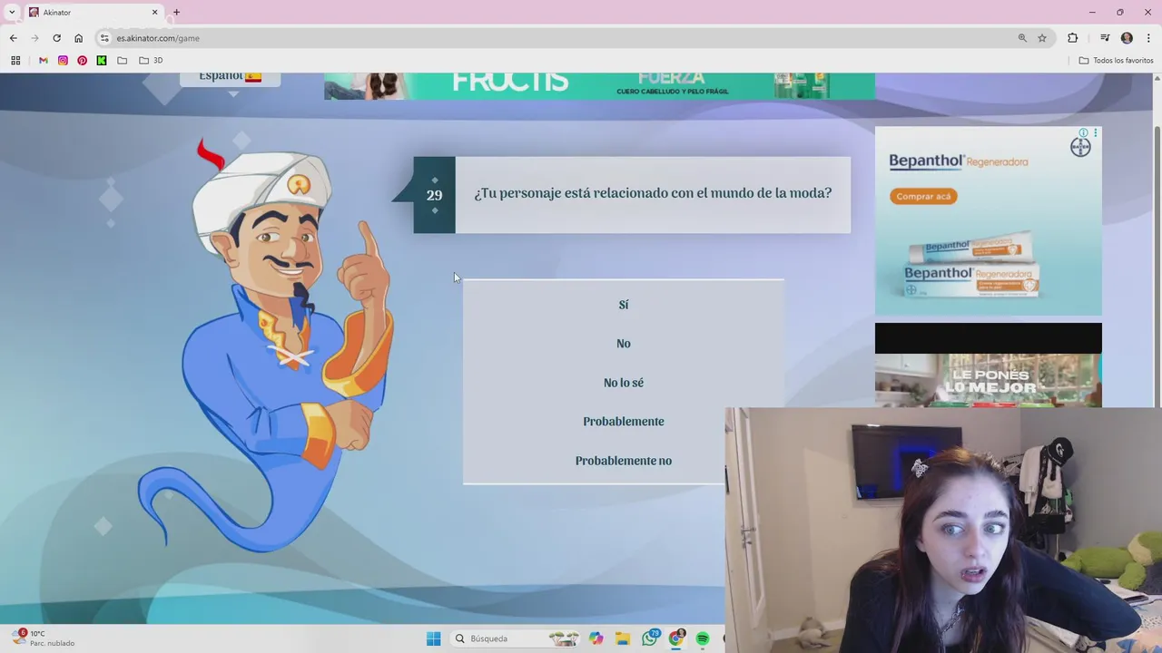1162x653 pixels.
Task: Choose the 'Probablemente' answer
Action: (623, 422)
